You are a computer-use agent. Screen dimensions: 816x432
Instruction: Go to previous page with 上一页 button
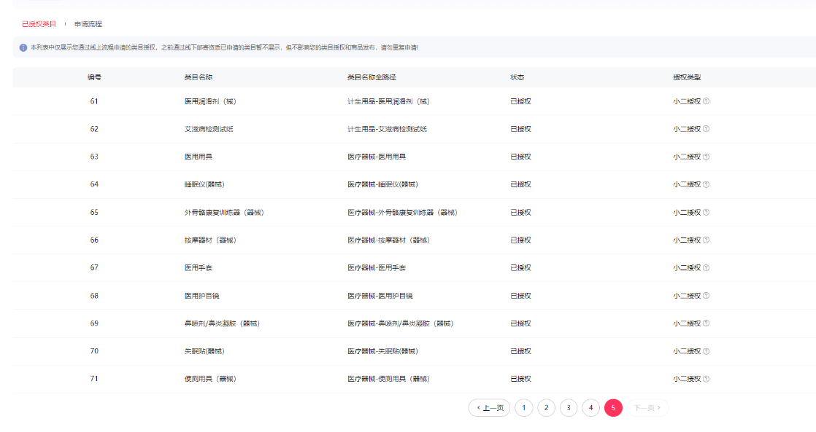click(x=489, y=408)
